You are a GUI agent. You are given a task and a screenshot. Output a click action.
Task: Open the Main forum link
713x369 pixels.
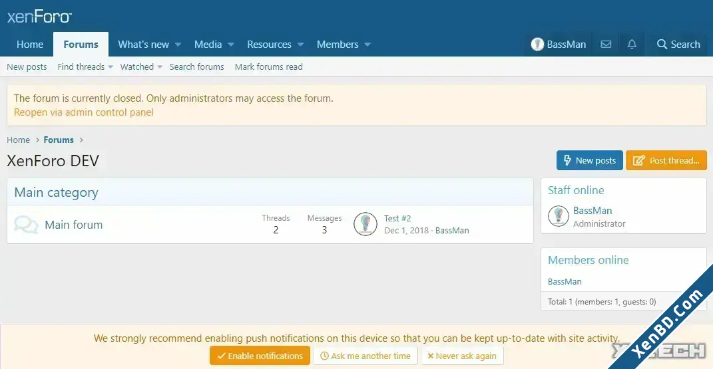tap(74, 225)
